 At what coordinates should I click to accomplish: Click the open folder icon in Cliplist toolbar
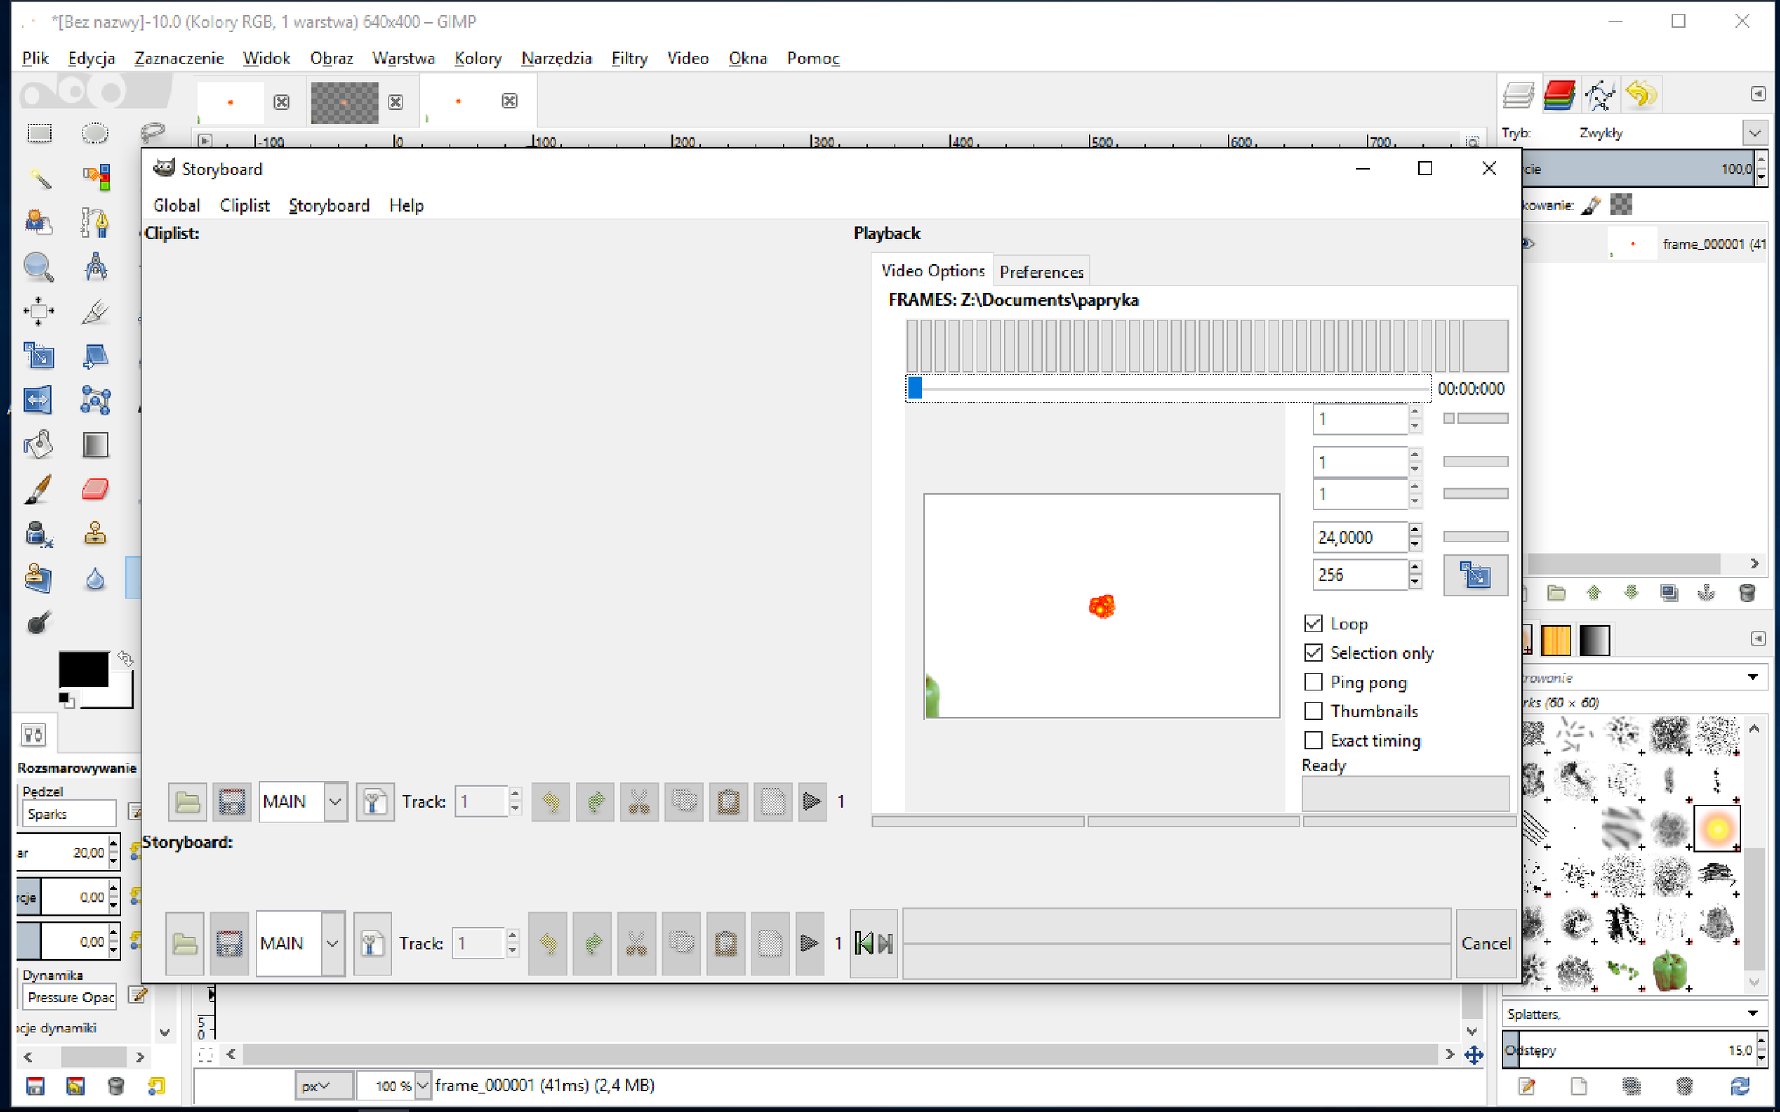(x=188, y=802)
